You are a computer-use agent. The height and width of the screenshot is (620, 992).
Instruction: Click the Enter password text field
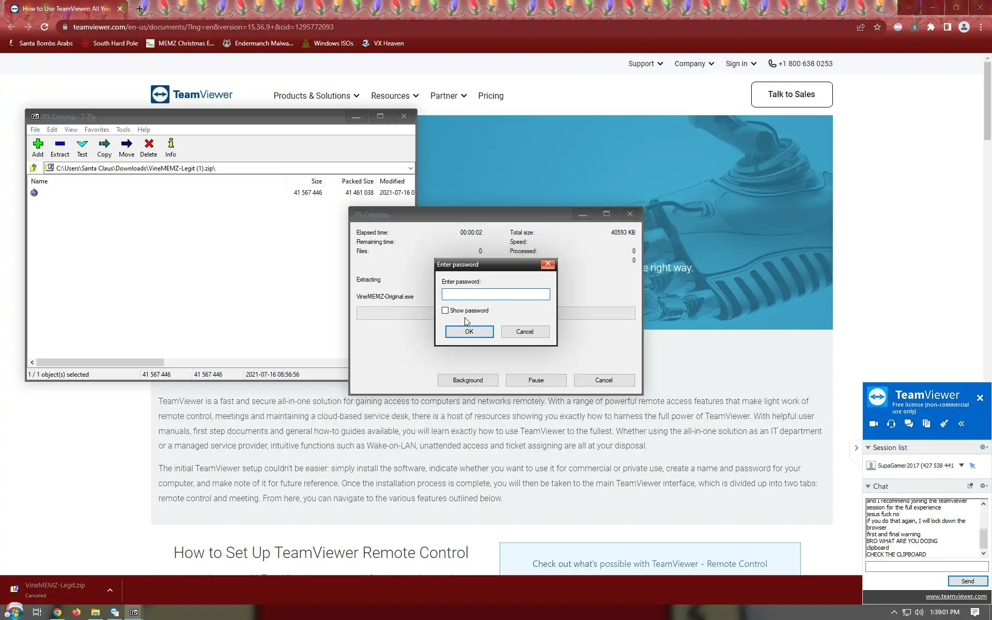(495, 295)
